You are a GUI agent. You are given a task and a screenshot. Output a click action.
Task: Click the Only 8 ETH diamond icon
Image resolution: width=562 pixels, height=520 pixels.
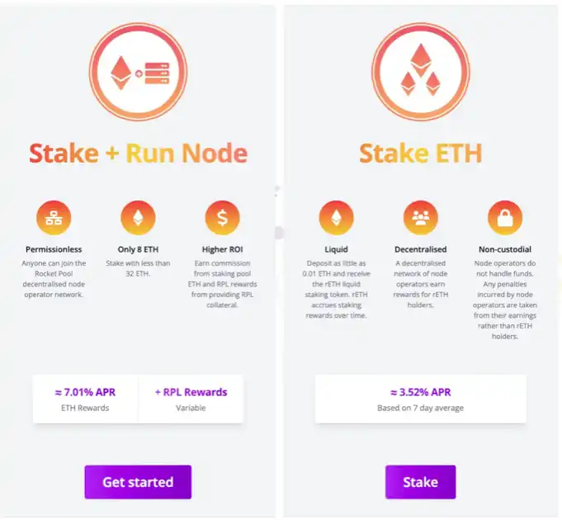[x=138, y=218]
